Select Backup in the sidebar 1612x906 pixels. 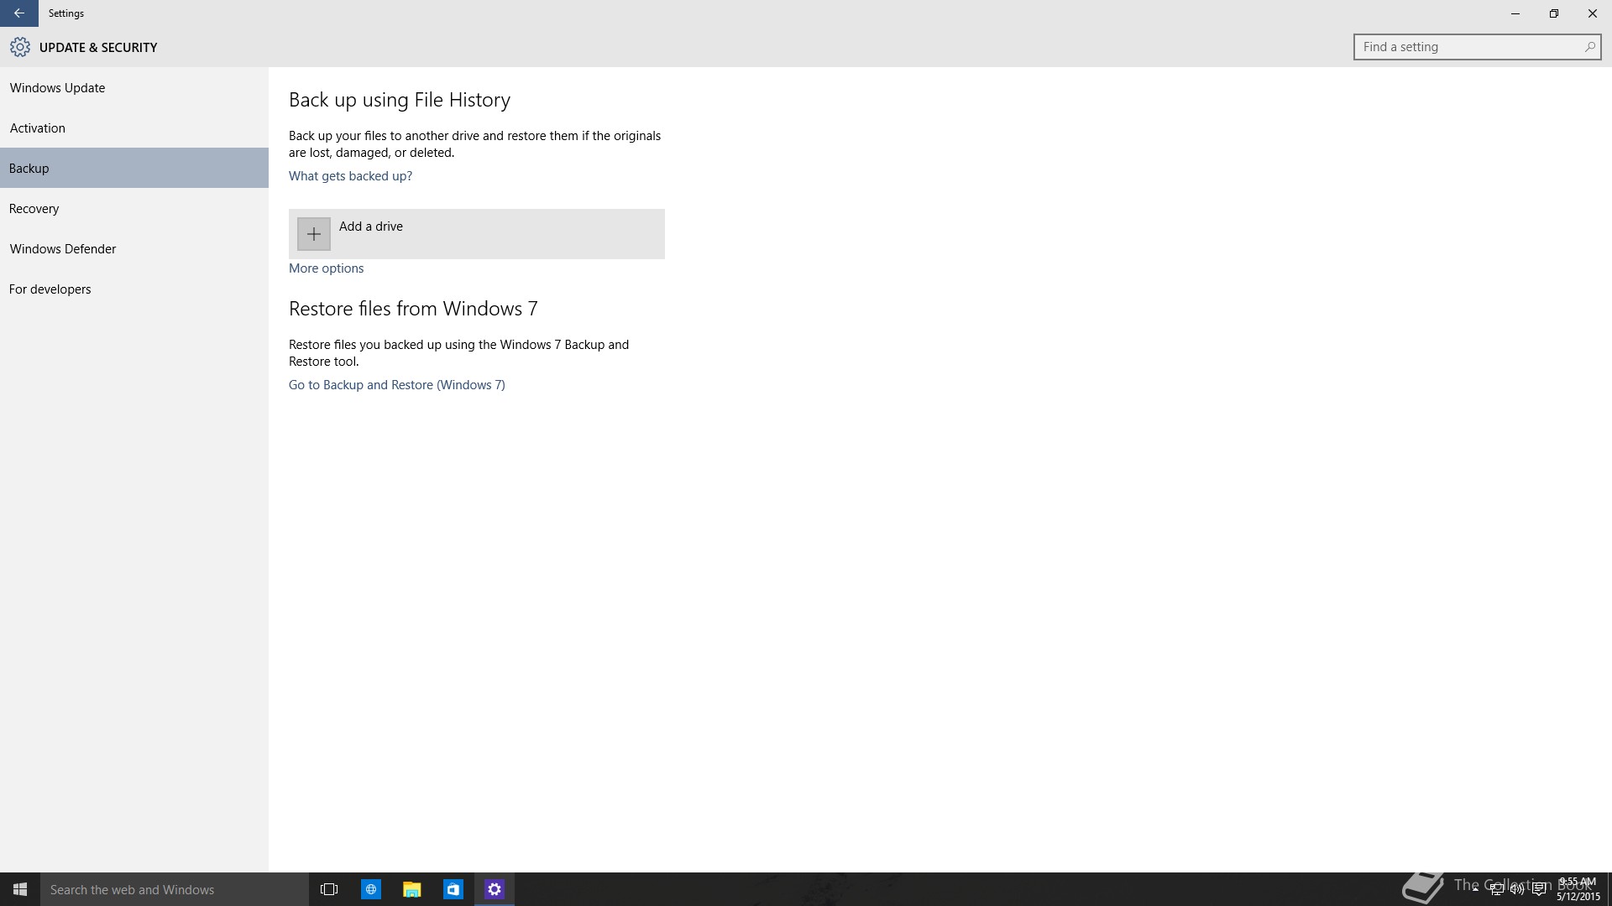click(134, 168)
